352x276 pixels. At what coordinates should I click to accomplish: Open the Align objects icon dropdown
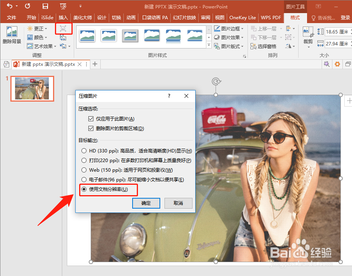pos(290,28)
